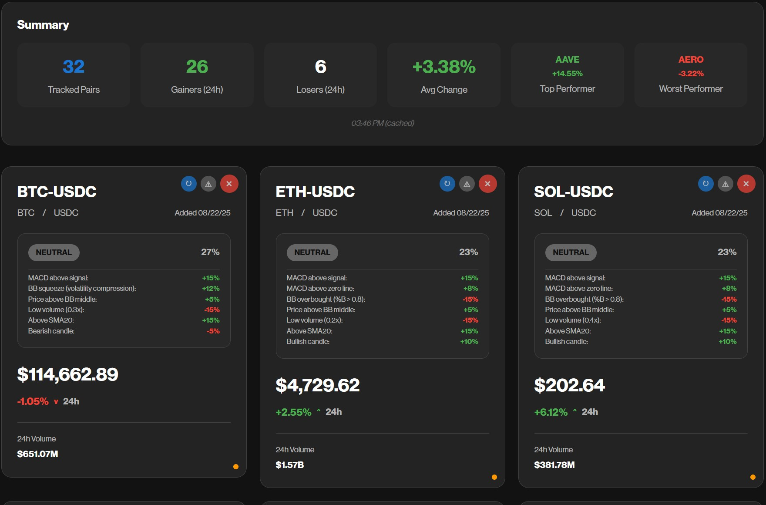This screenshot has width=766, height=505.
Task: Click the AAVE Top Performer link
Action: click(x=567, y=60)
